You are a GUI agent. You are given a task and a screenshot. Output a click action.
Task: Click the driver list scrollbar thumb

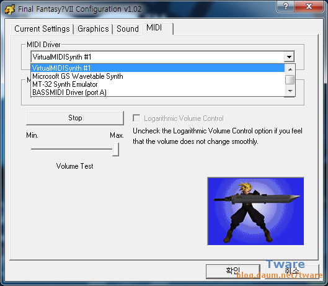(290, 79)
